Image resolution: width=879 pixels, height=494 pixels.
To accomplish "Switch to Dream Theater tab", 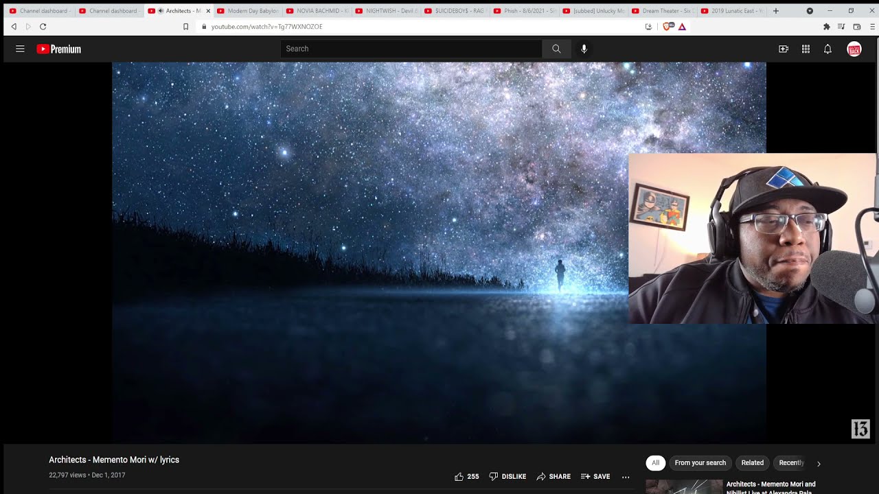I will click(x=663, y=11).
